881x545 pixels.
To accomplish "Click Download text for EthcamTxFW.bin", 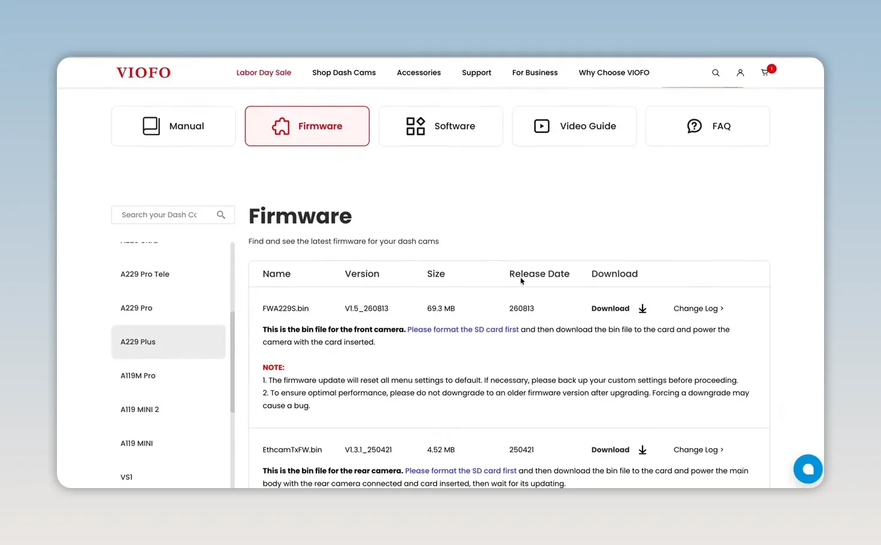I will [610, 450].
